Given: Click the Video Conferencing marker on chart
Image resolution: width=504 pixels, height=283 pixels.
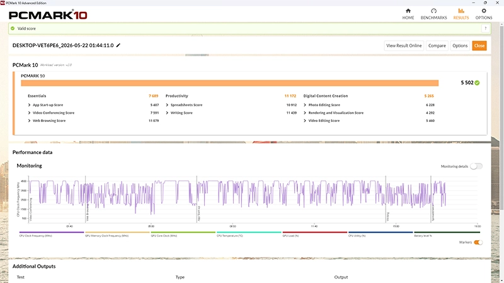Looking at the screenshot, I should 31,209.
